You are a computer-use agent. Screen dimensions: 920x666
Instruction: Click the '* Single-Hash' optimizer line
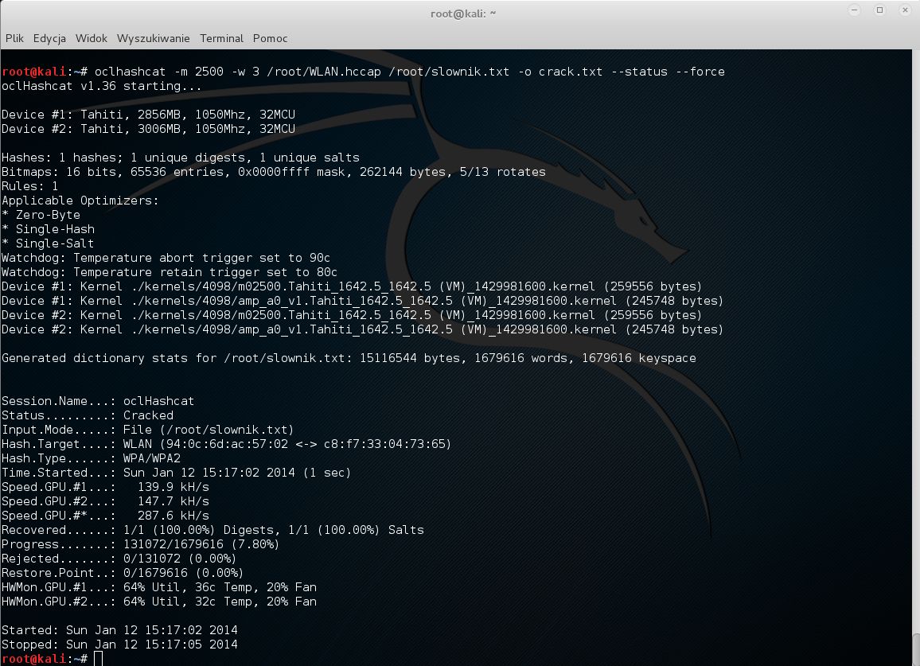click(x=48, y=229)
